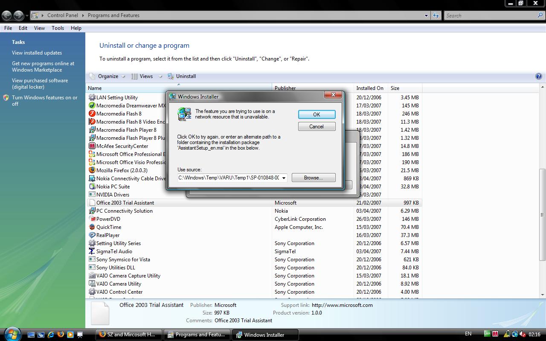Viewport: 546px width, 341px height.
Task: Expand the Control Panel breadcrumb arrow
Action: point(83,15)
